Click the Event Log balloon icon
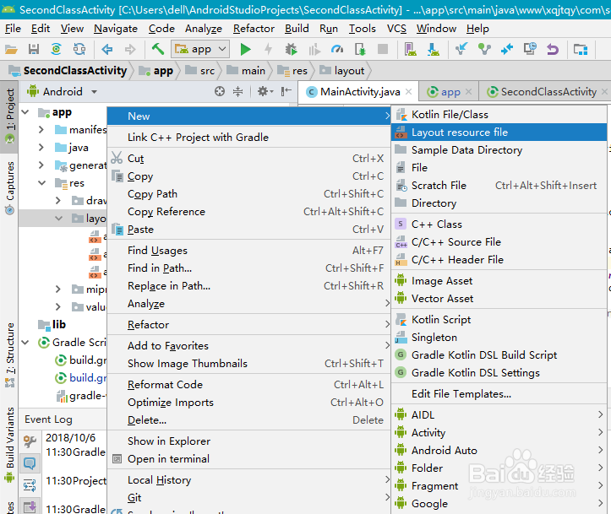The width and height of the screenshot is (611, 514). [30, 463]
